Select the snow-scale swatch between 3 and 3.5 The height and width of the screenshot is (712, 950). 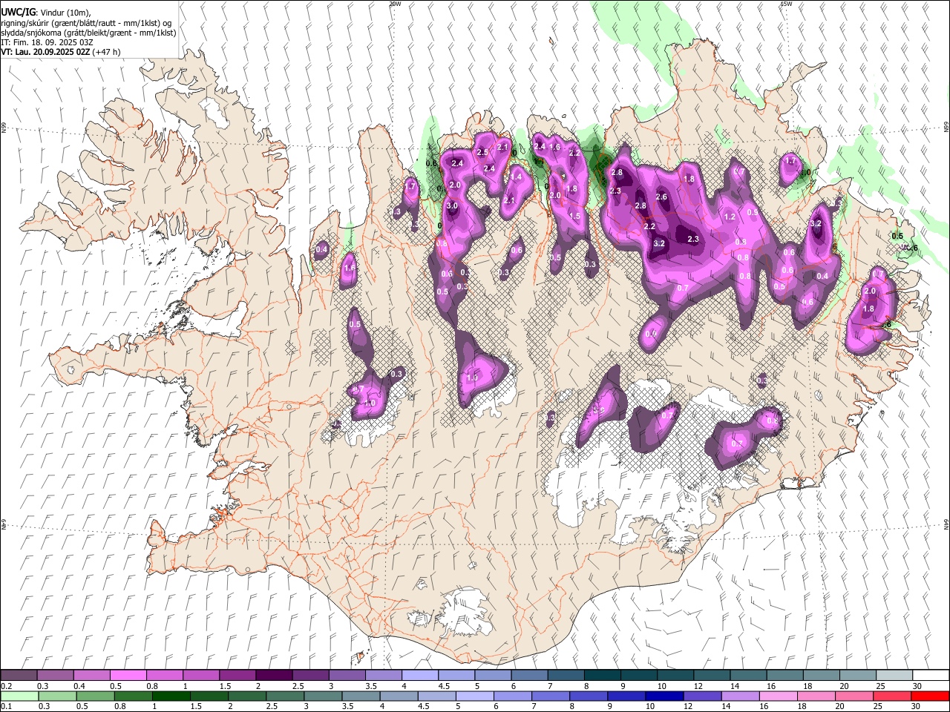coord(346,676)
